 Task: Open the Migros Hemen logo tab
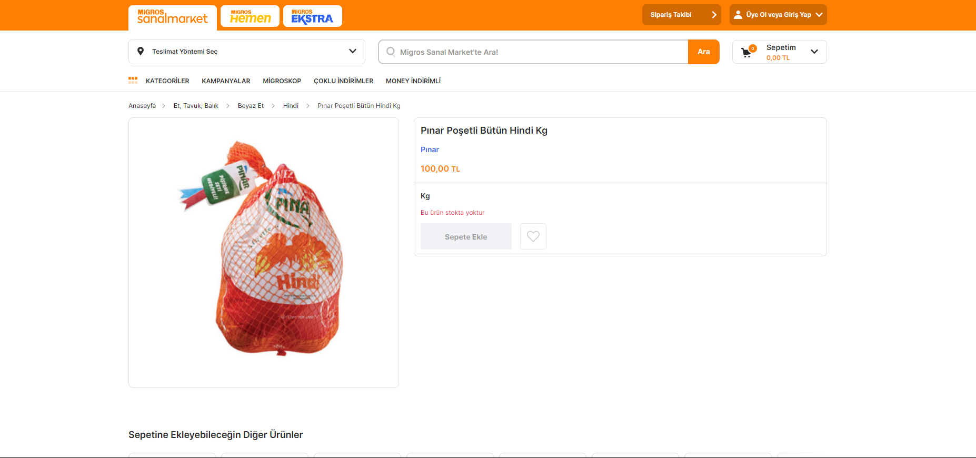coord(250,16)
